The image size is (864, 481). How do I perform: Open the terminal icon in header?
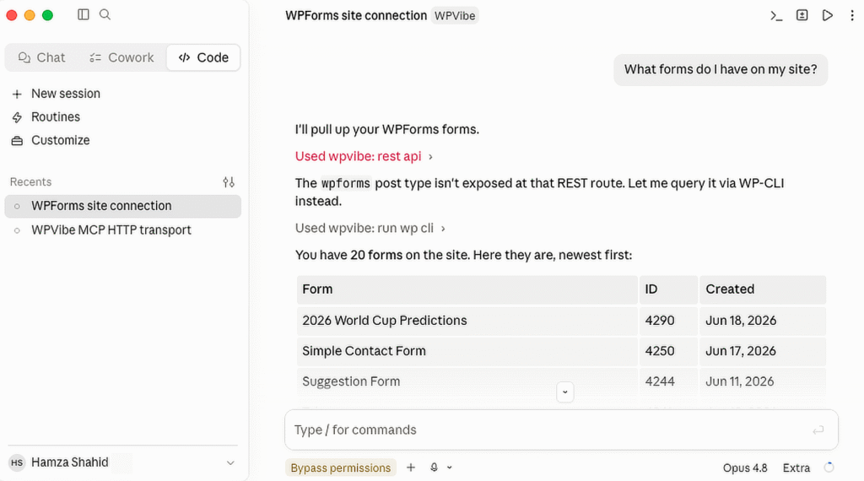pos(776,15)
